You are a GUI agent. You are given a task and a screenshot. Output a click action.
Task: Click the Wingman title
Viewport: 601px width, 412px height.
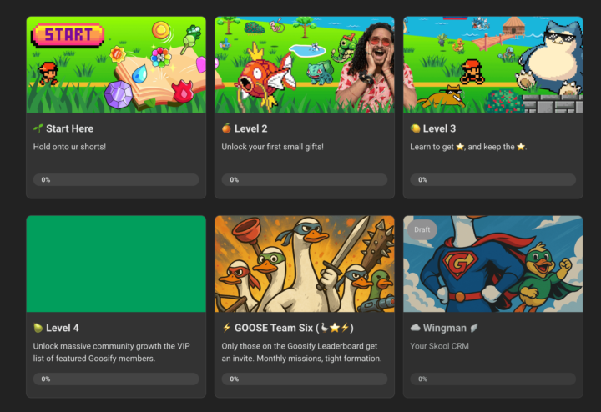(x=445, y=328)
